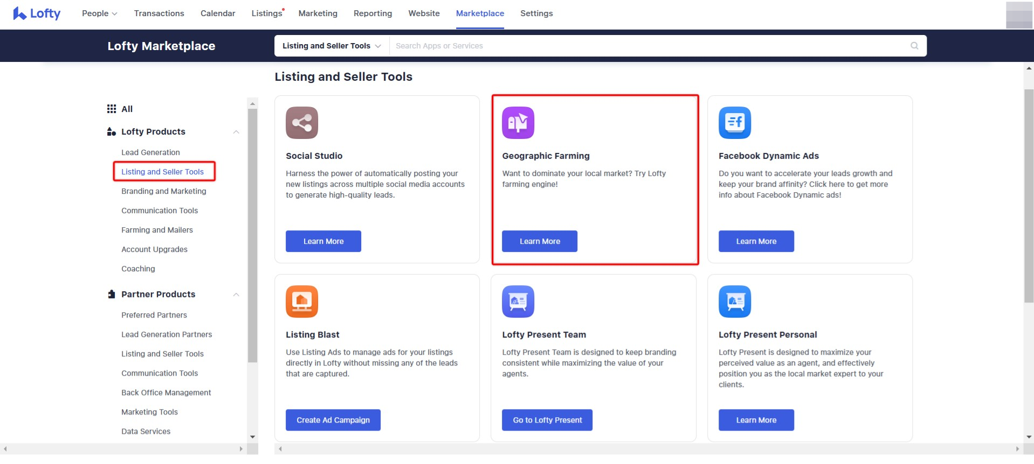Image resolution: width=1034 pixels, height=464 pixels.
Task: Select the All categories grid item
Action: coord(120,109)
